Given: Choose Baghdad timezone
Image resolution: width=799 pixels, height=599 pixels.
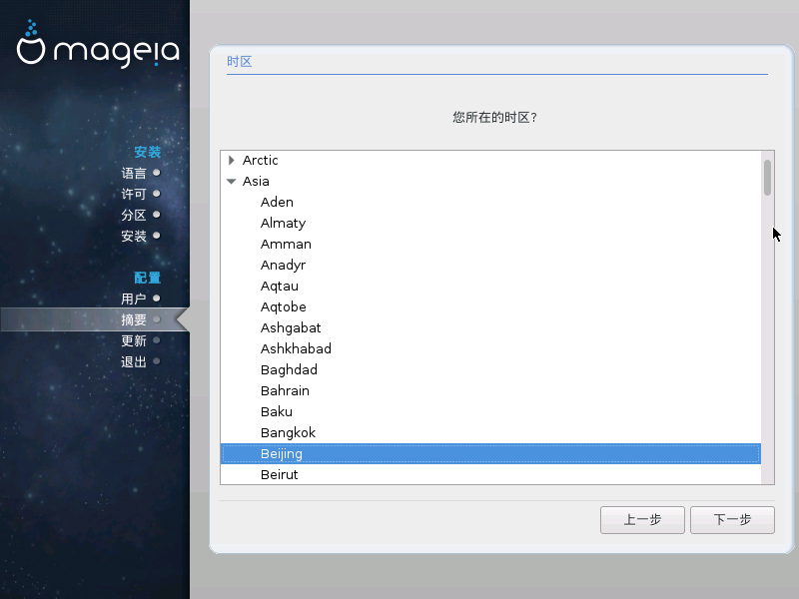Looking at the screenshot, I should tap(289, 369).
